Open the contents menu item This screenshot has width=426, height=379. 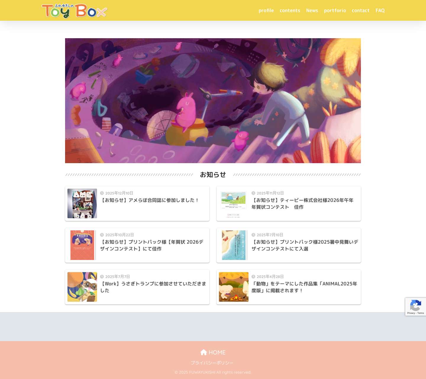pos(290,10)
